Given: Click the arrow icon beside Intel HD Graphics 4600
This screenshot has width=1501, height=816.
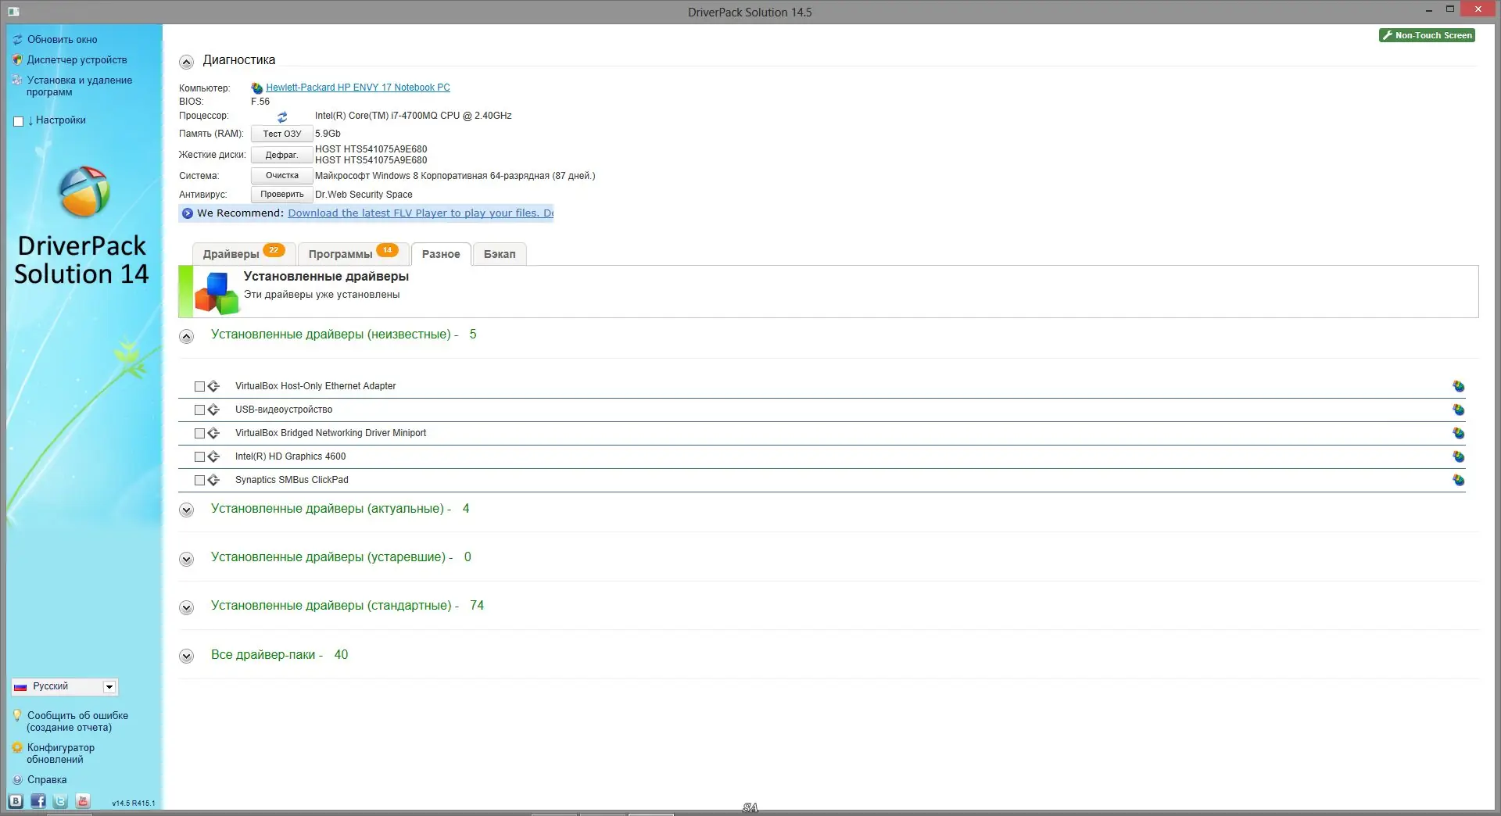Looking at the screenshot, I should tap(213, 456).
